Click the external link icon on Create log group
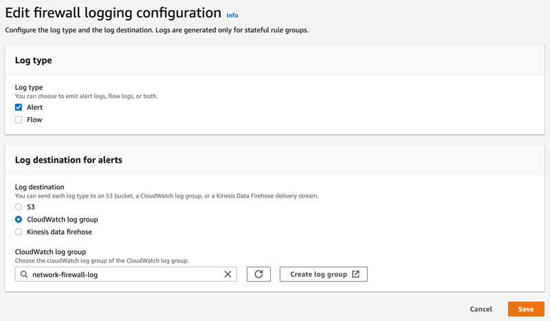The height and width of the screenshot is (321, 550). (x=355, y=274)
